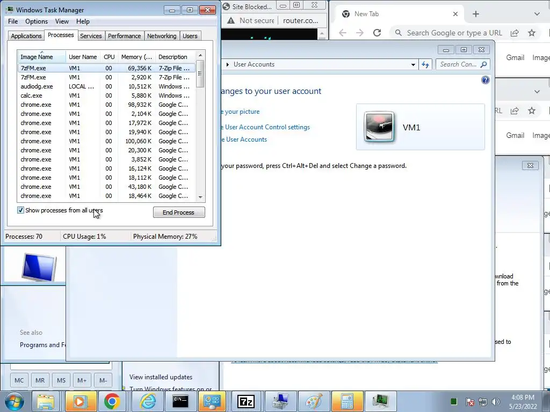Launch Windows Media Player from taskbar
This screenshot has width=550, height=412.
pos(80,401)
